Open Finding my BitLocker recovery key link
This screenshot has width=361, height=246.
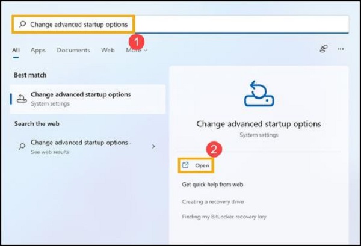pos(224,217)
